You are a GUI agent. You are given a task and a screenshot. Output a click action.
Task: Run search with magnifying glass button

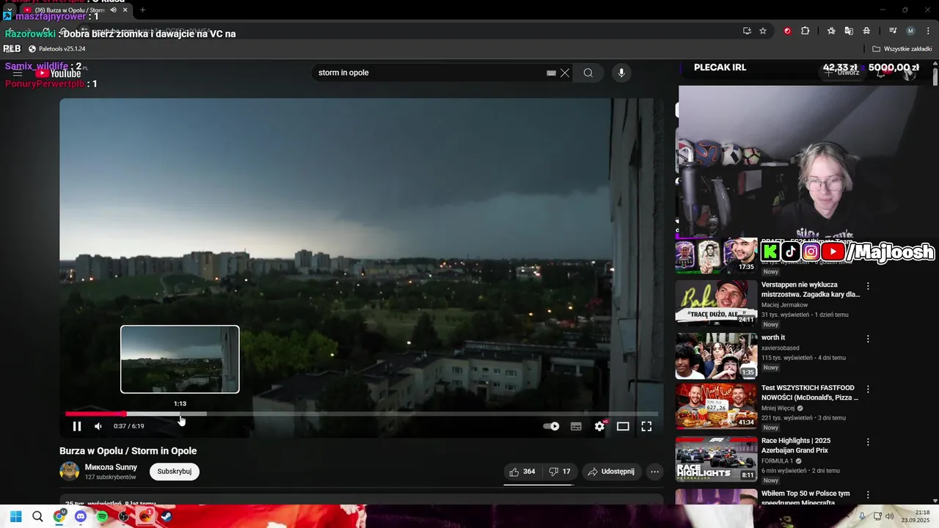click(588, 73)
